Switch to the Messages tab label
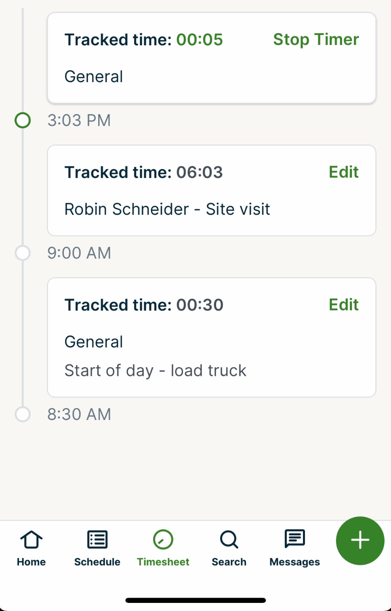The width and height of the screenshot is (391, 611). pyautogui.click(x=295, y=562)
